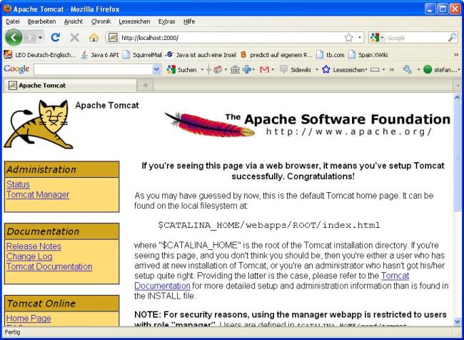The width and height of the screenshot is (464, 340).
Task: Click the URL field showing http://localhost:2000/
Action: point(232,38)
